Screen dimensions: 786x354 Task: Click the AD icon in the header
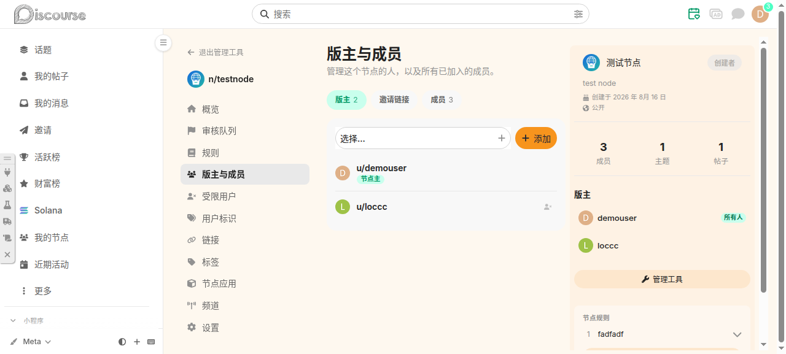click(x=716, y=13)
